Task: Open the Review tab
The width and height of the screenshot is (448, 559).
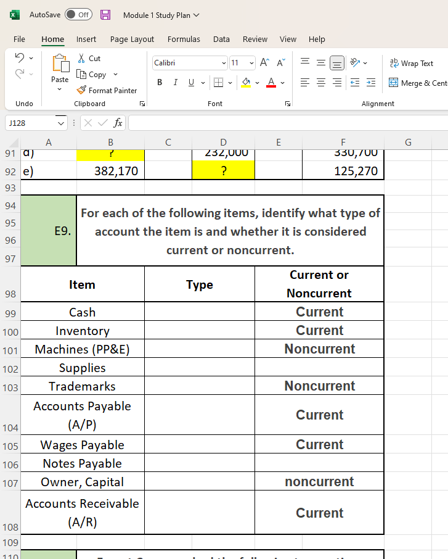Action: coord(255,39)
